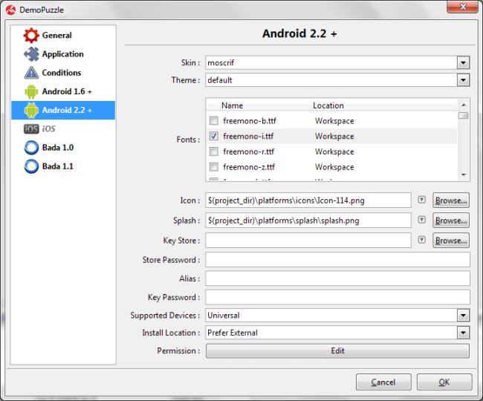Open the Icon path variable dropdown arrow

[x=422, y=200]
